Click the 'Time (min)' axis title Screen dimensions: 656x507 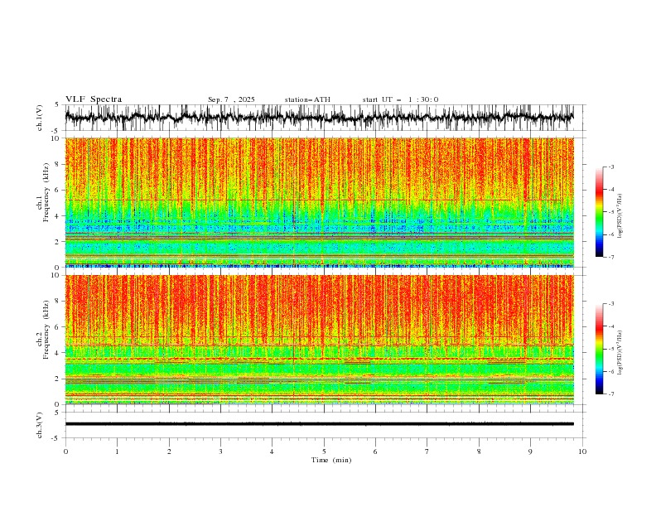coord(331,460)
